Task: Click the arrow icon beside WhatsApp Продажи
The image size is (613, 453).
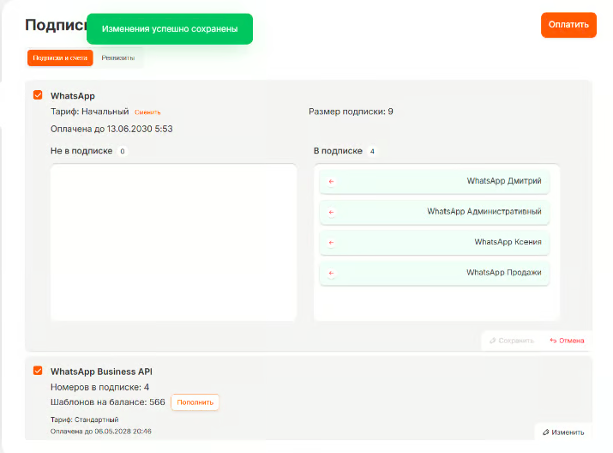Action: pos(331,273)
